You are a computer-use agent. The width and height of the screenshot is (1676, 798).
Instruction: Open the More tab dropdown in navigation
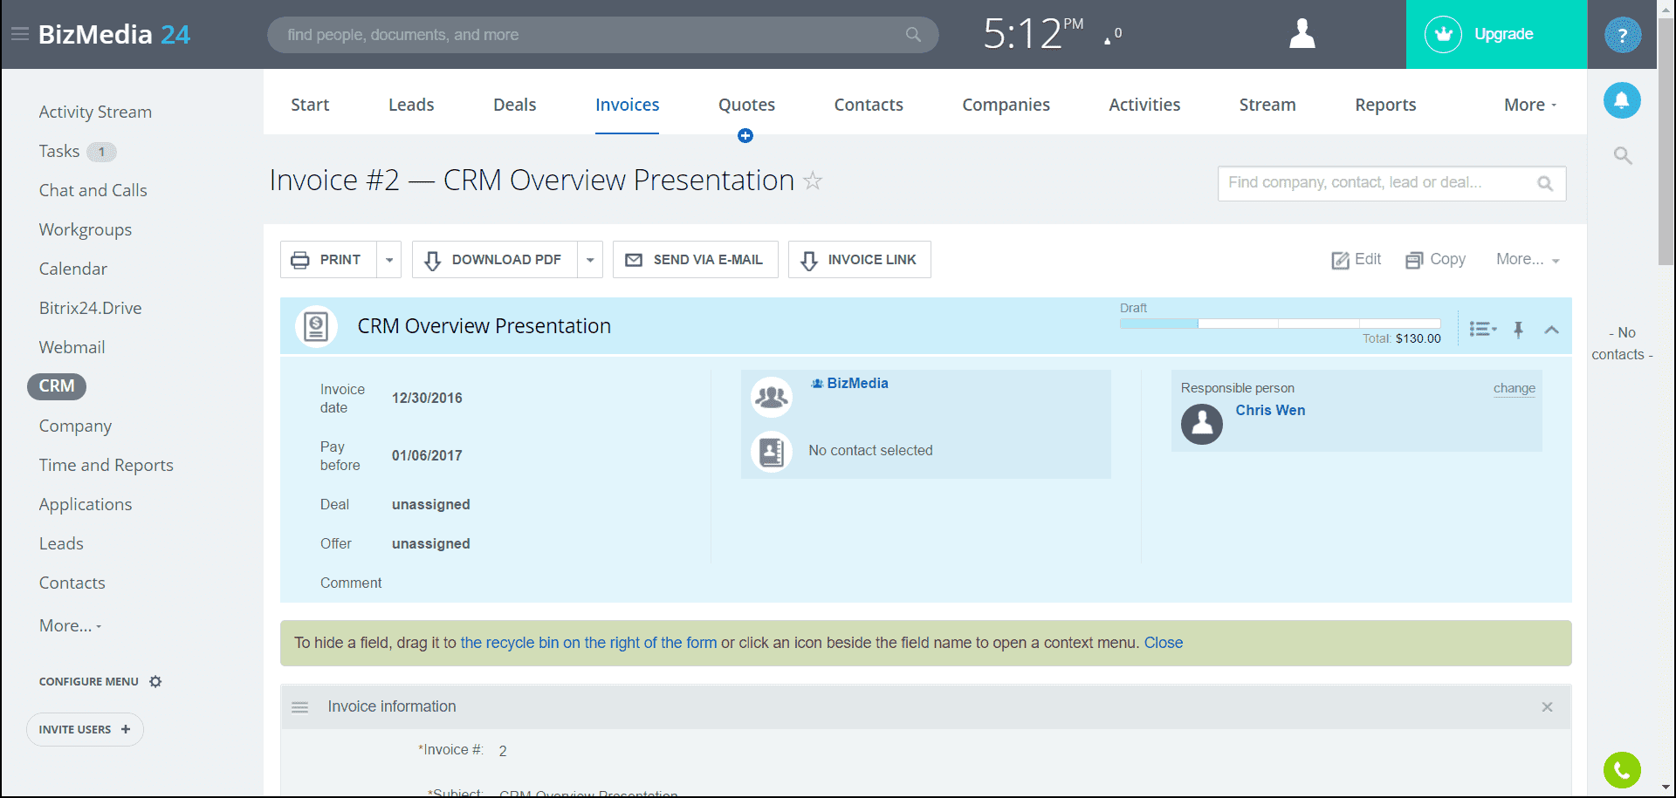tap(1529, 105)
